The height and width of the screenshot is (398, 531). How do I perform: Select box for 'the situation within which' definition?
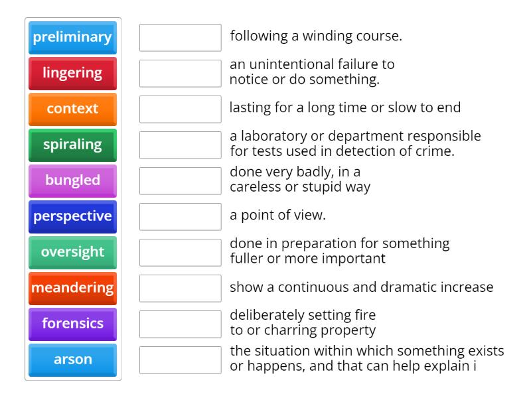click(180, 360)
